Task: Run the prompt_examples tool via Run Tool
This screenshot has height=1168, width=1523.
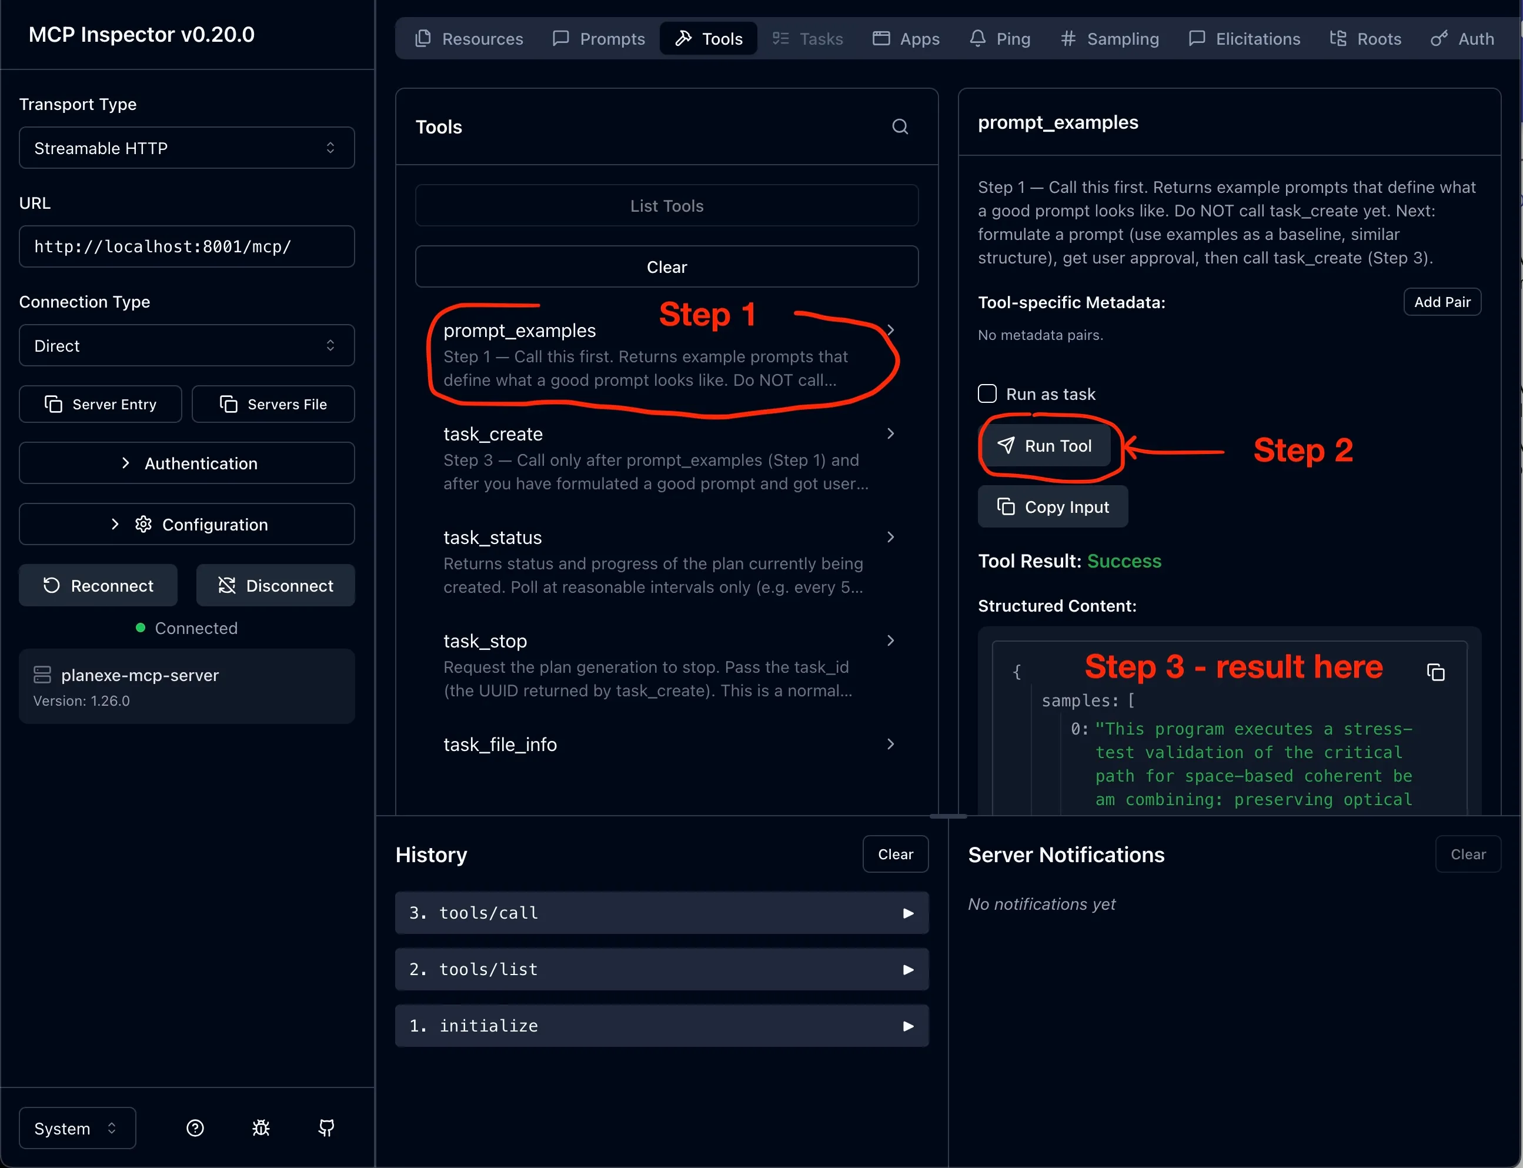Action: [1047, 446]
